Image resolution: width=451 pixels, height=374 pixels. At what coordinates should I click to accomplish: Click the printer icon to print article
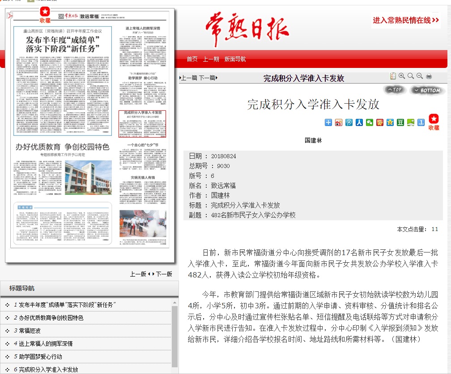tap(429, 76)
